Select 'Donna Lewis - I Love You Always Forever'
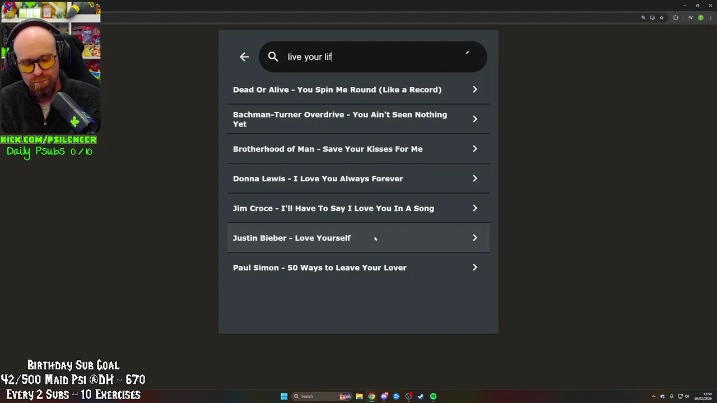Screen dimensions: 717x403 358,179
